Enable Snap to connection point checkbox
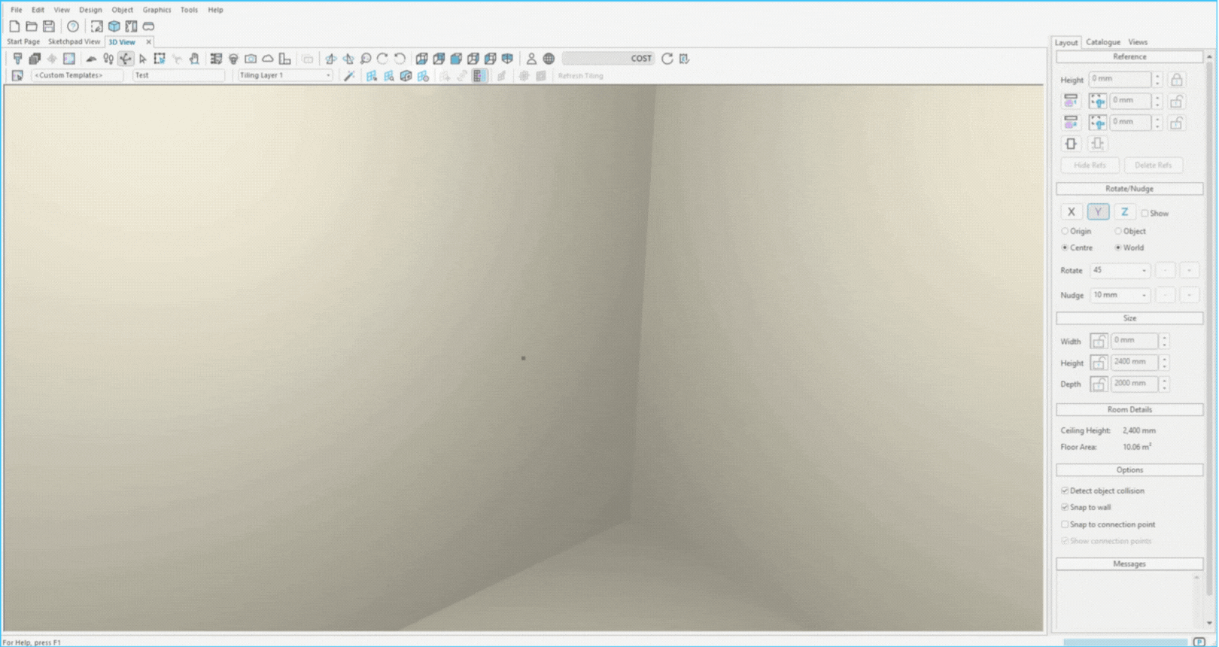This screenshot has height=647, width=1219. click(x=1065, y=525)
